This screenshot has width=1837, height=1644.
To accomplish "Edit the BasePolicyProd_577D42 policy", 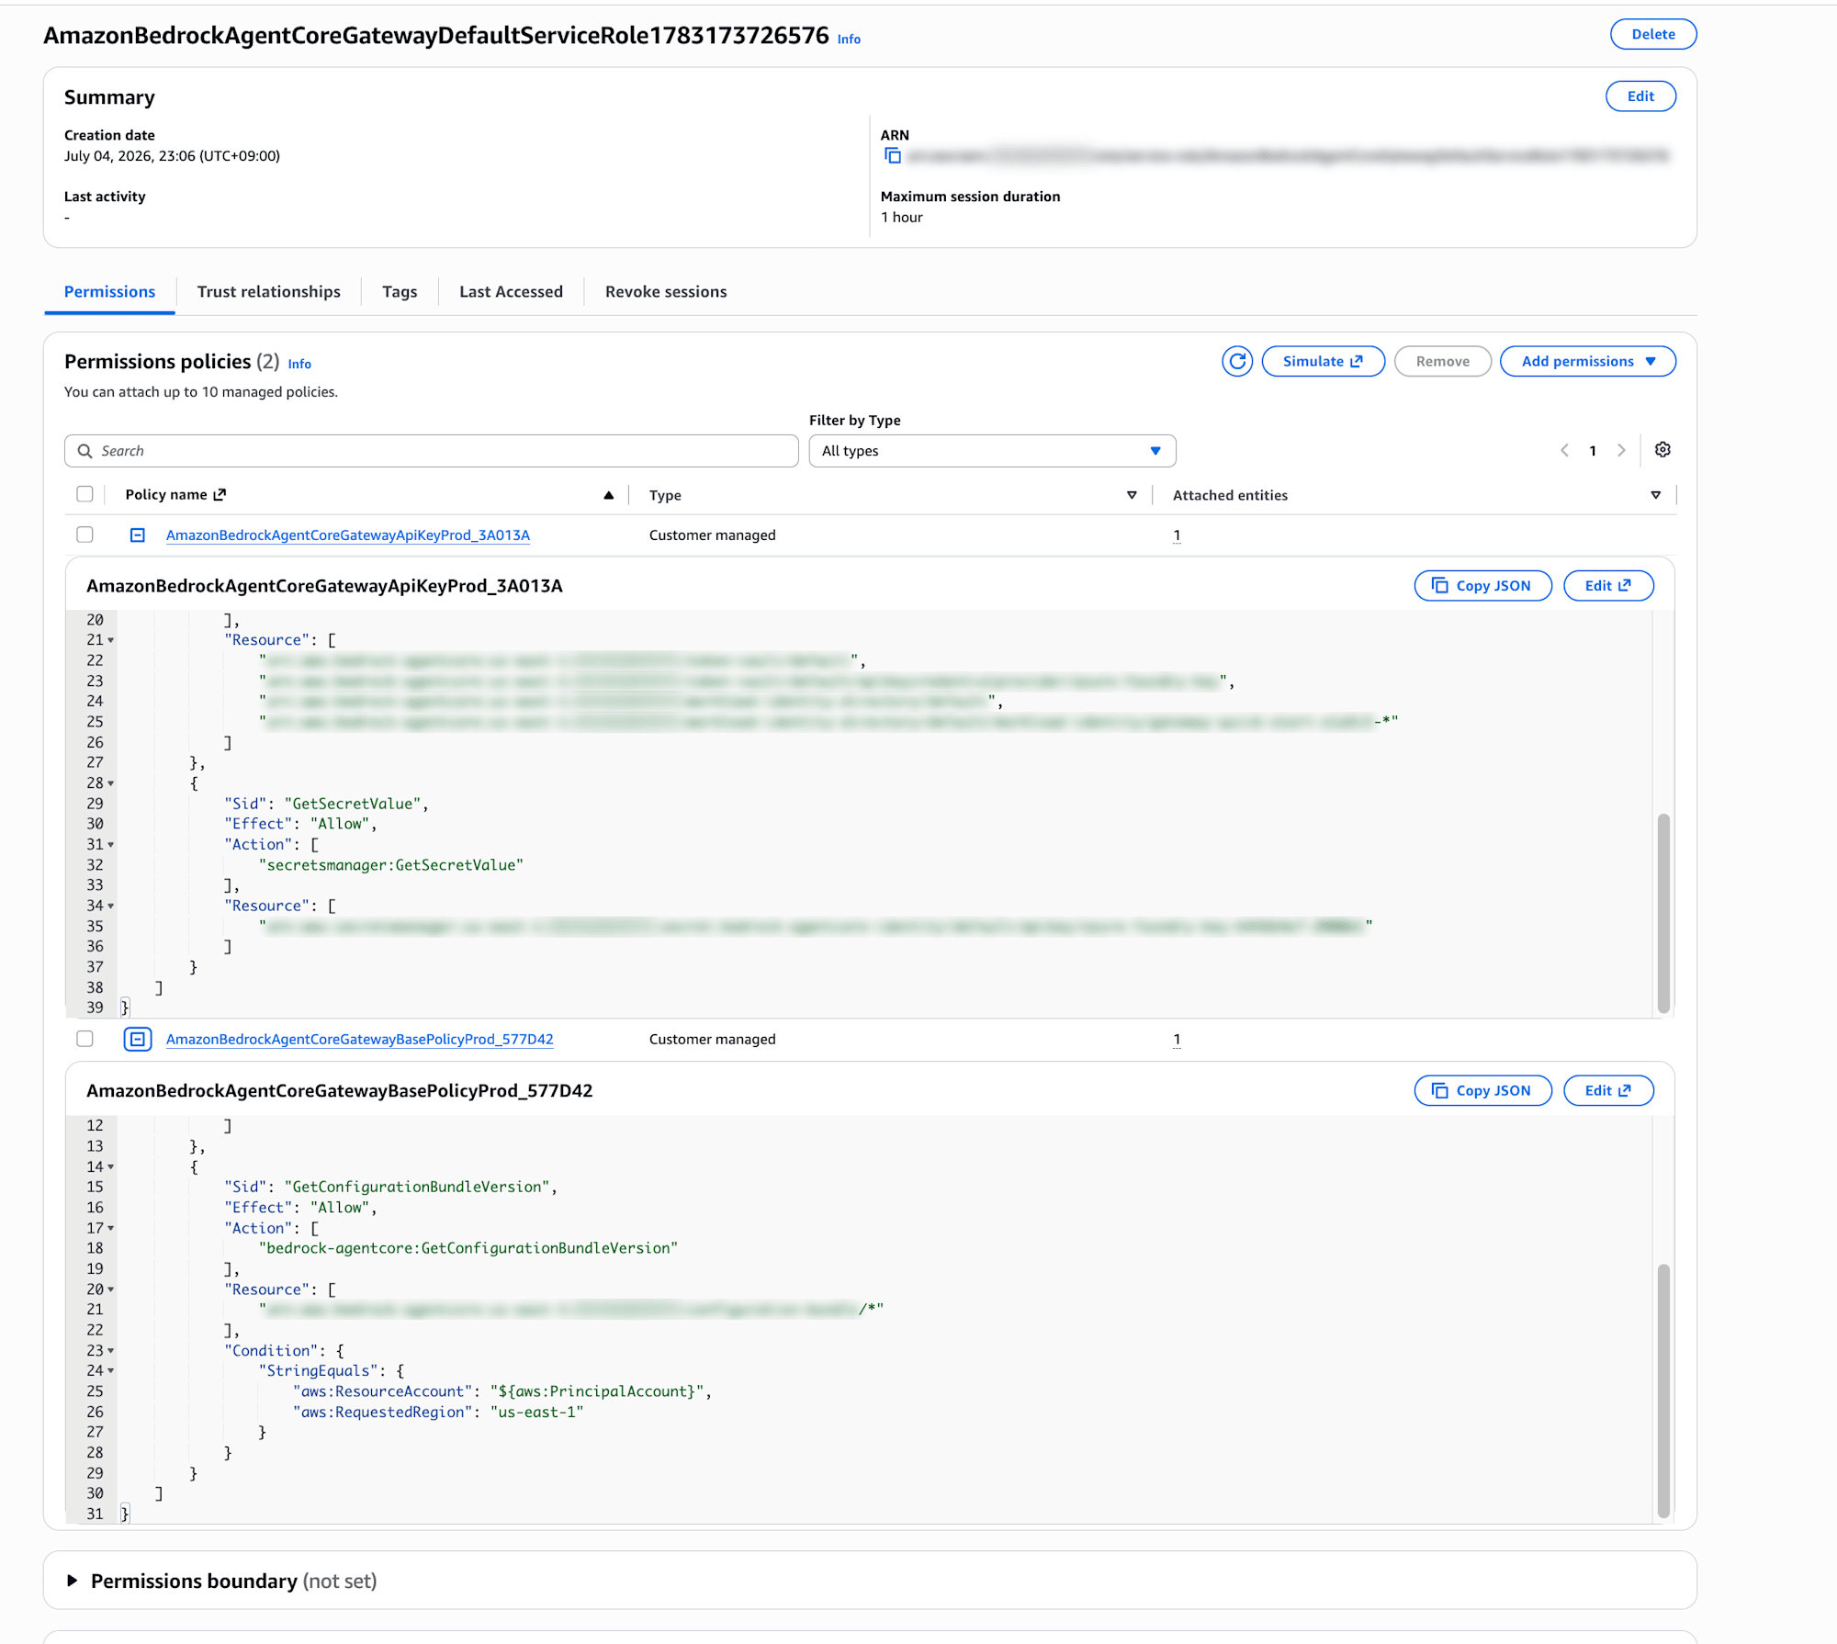I will coord(1608,1091).
